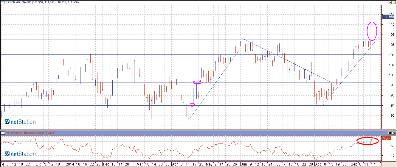
Task: Click the current price label 111,550
Action: (388, 17)
